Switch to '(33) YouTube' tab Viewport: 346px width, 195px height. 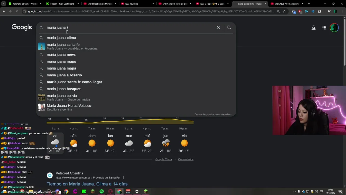pyautogui.click(x=137, y=4)
